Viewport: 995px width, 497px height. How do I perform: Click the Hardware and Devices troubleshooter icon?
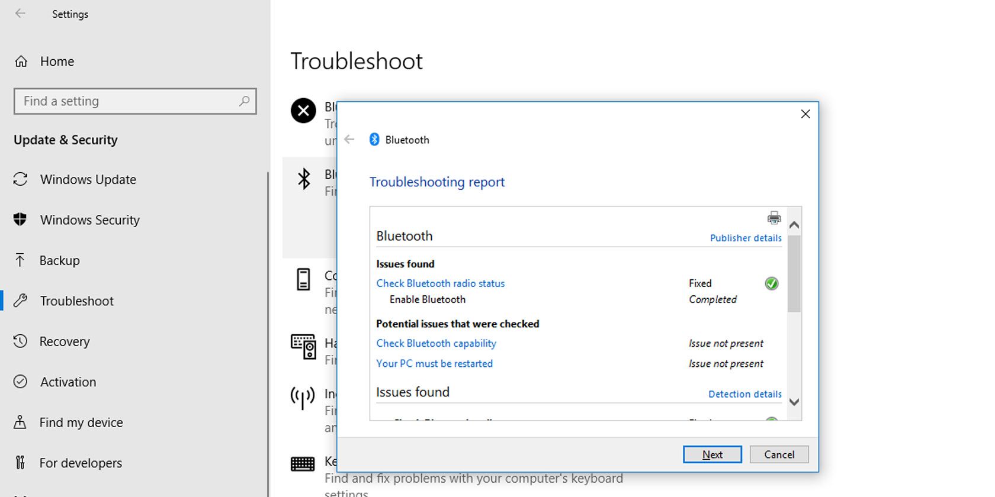click(x=303, y=347)
